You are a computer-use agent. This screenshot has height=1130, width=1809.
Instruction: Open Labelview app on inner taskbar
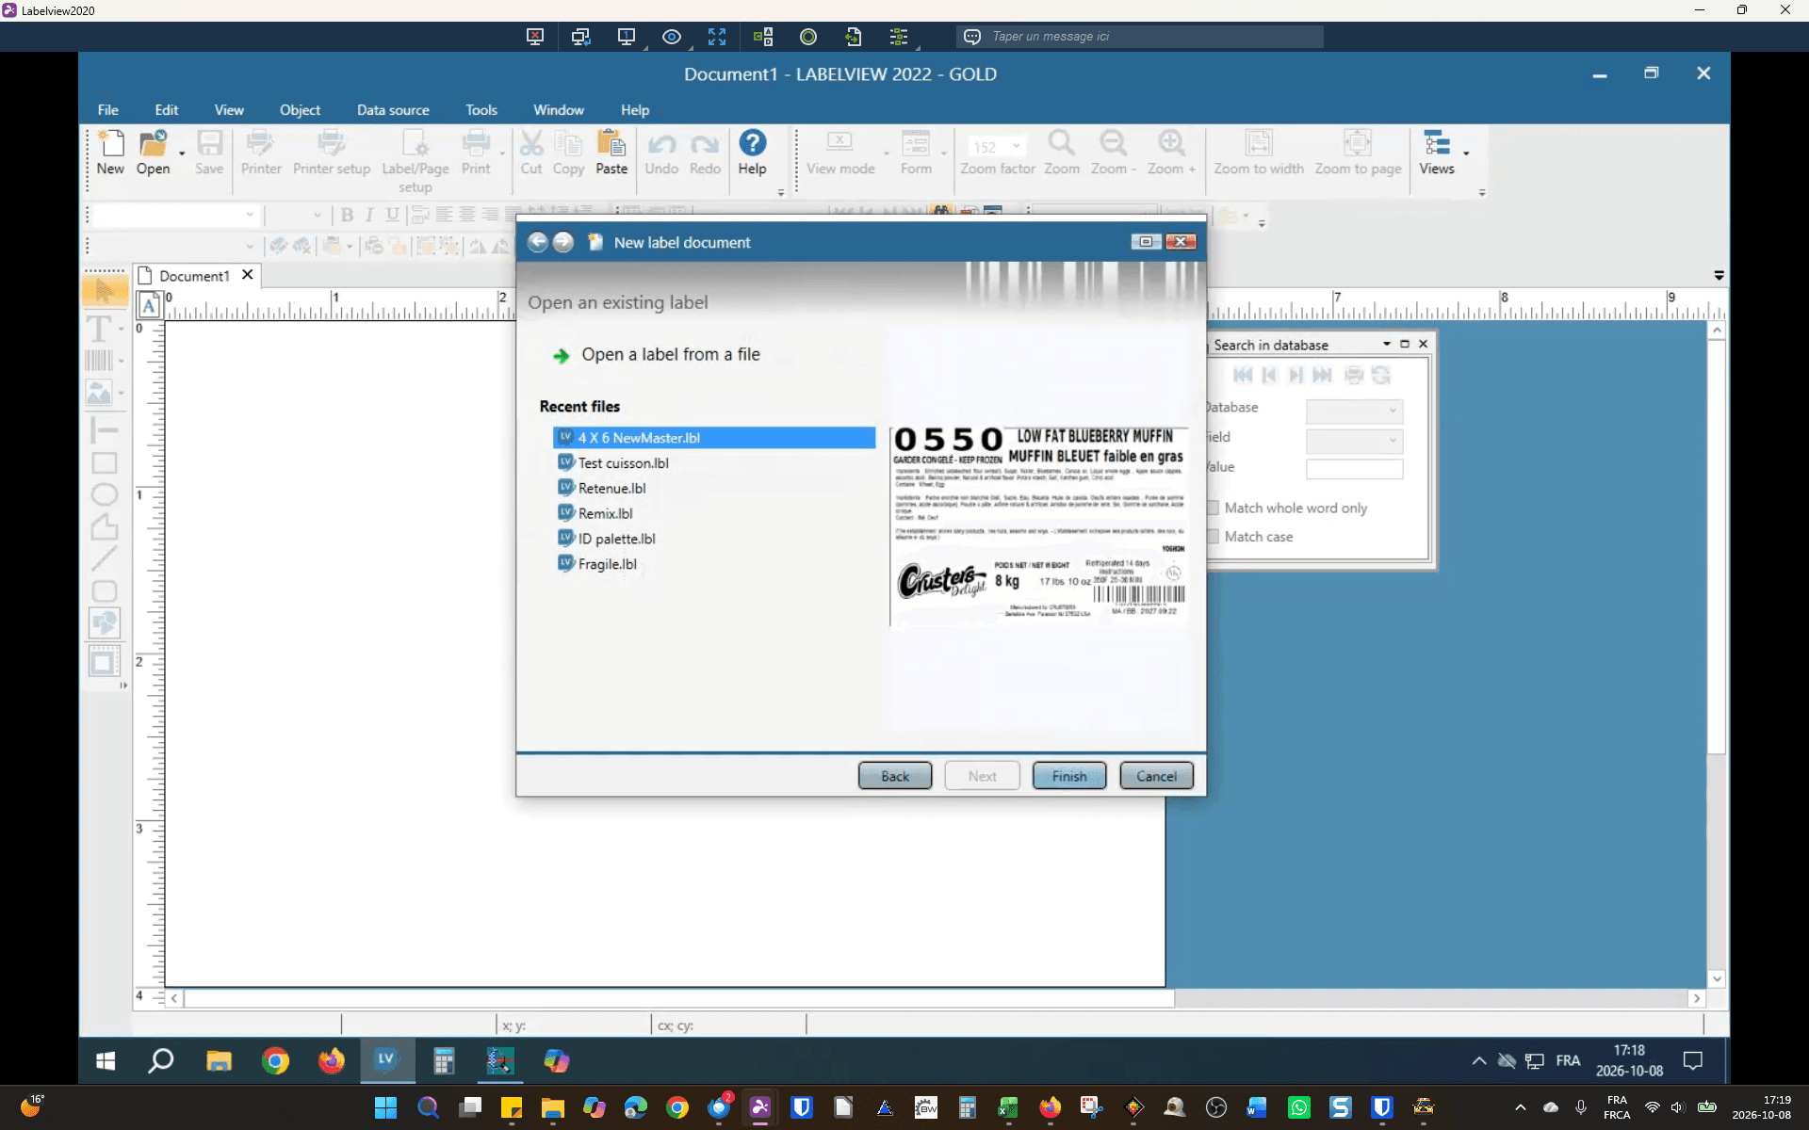386,1060
